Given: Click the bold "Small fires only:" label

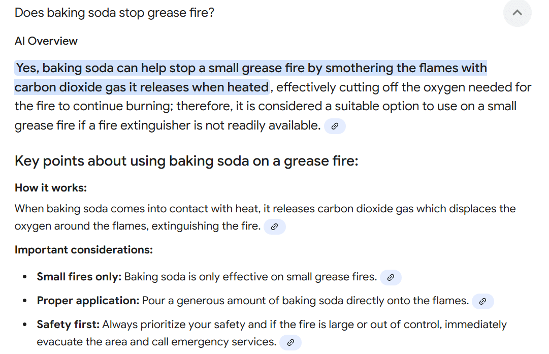Looking at the screenshot, I should (79, 277).
